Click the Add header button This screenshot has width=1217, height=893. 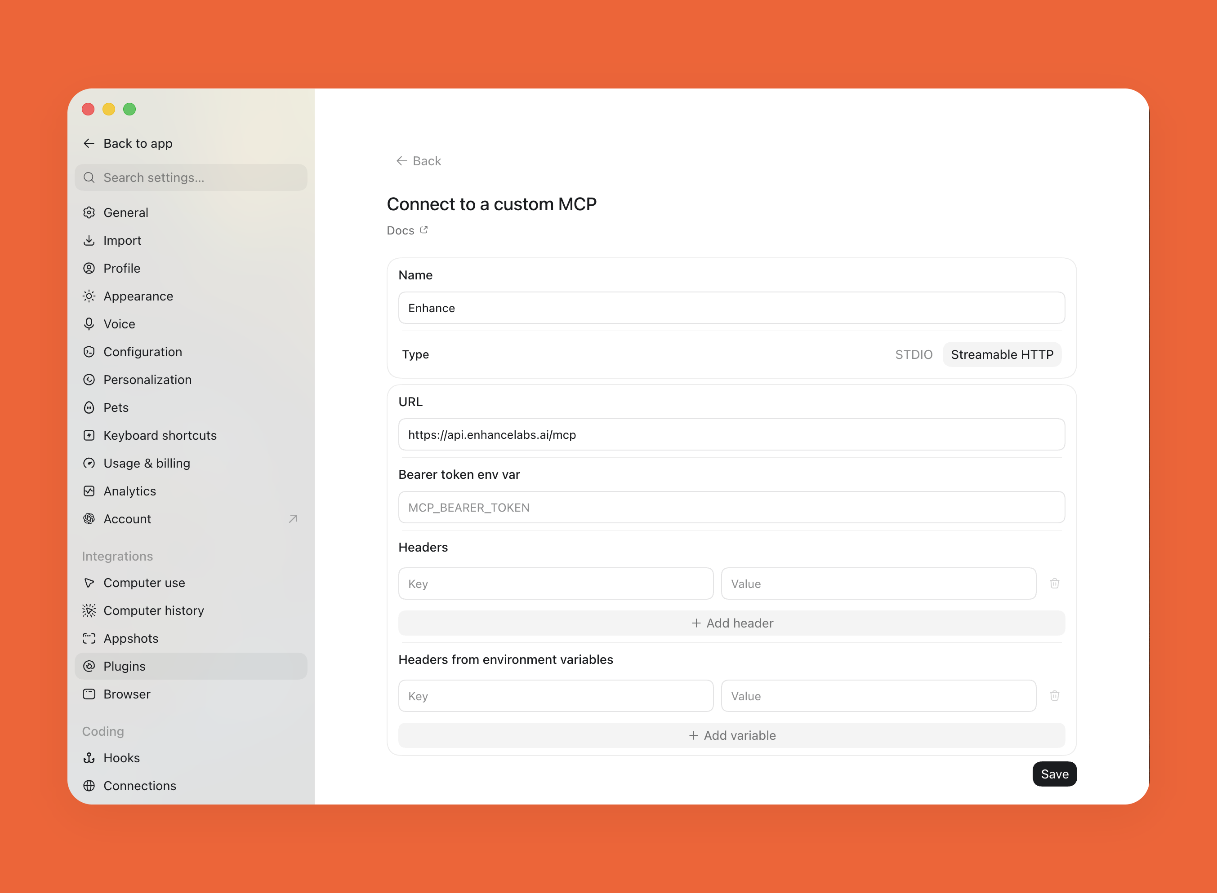point(731,623)
